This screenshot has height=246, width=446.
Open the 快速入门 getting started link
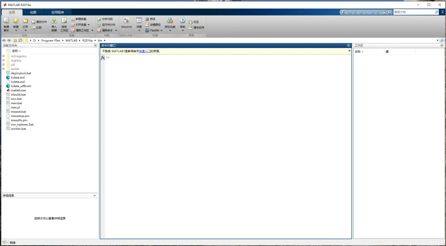pyautogui.click(x=145, y=51)
